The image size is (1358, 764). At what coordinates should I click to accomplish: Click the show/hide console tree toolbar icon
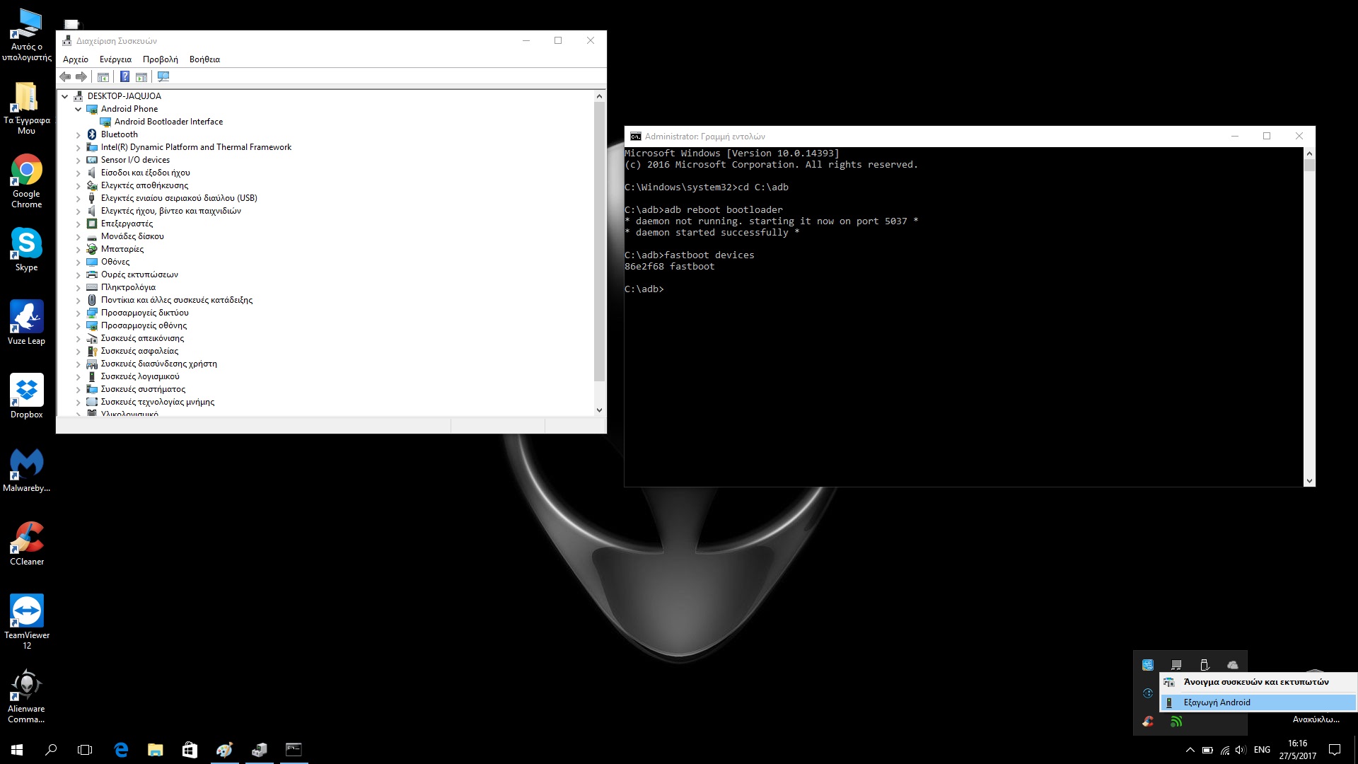tap(103, 76)
